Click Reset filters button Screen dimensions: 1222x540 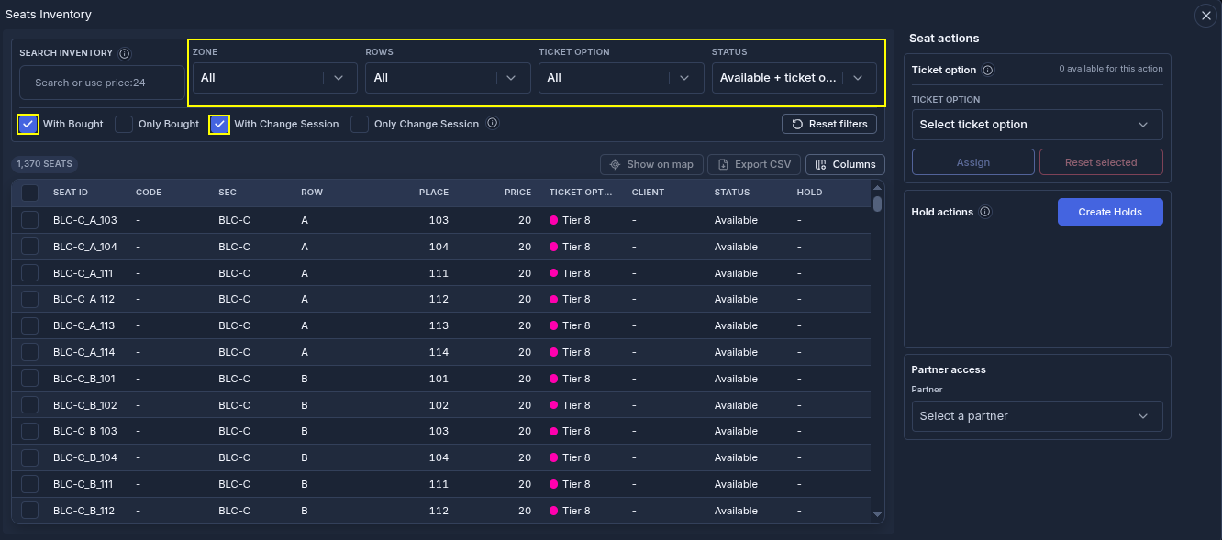[x=829, y=124]
